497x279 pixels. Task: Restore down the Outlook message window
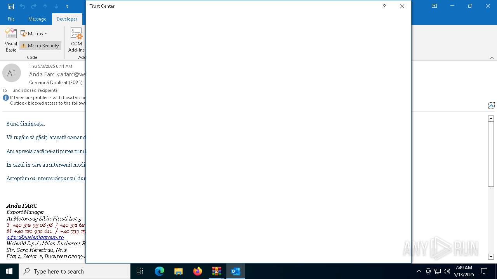[x=470, y=6]
